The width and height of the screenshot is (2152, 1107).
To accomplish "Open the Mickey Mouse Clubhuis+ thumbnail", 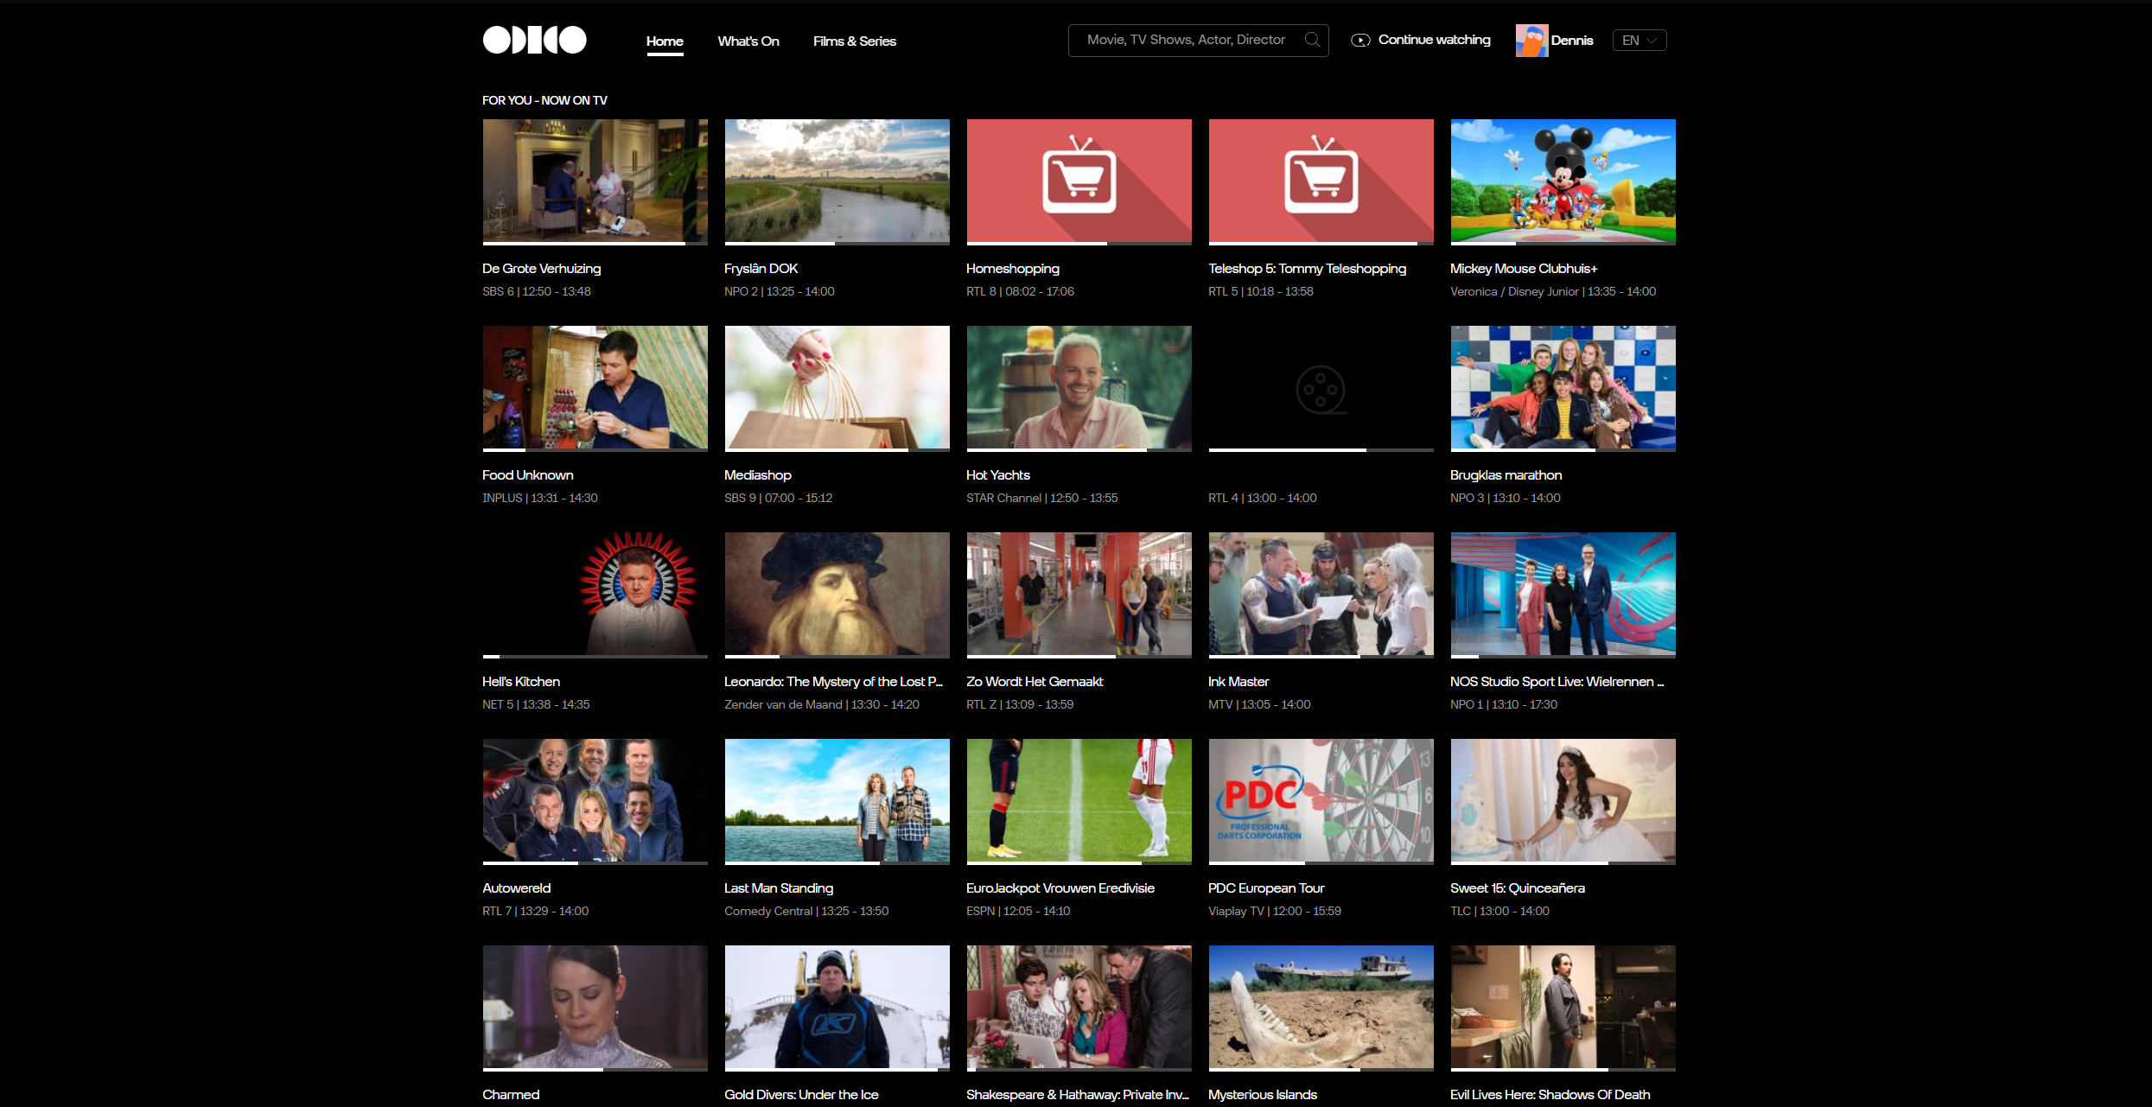I will point(1563,181).
